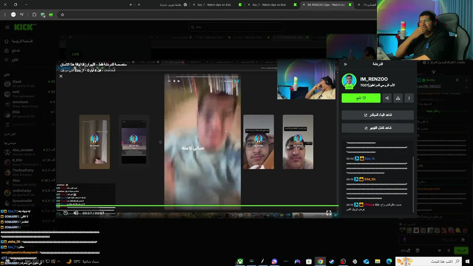Image resolution: width=473 pixels, height=266 pixels.
Task: Open the media control toolbar icon
Action: (22, 14)
